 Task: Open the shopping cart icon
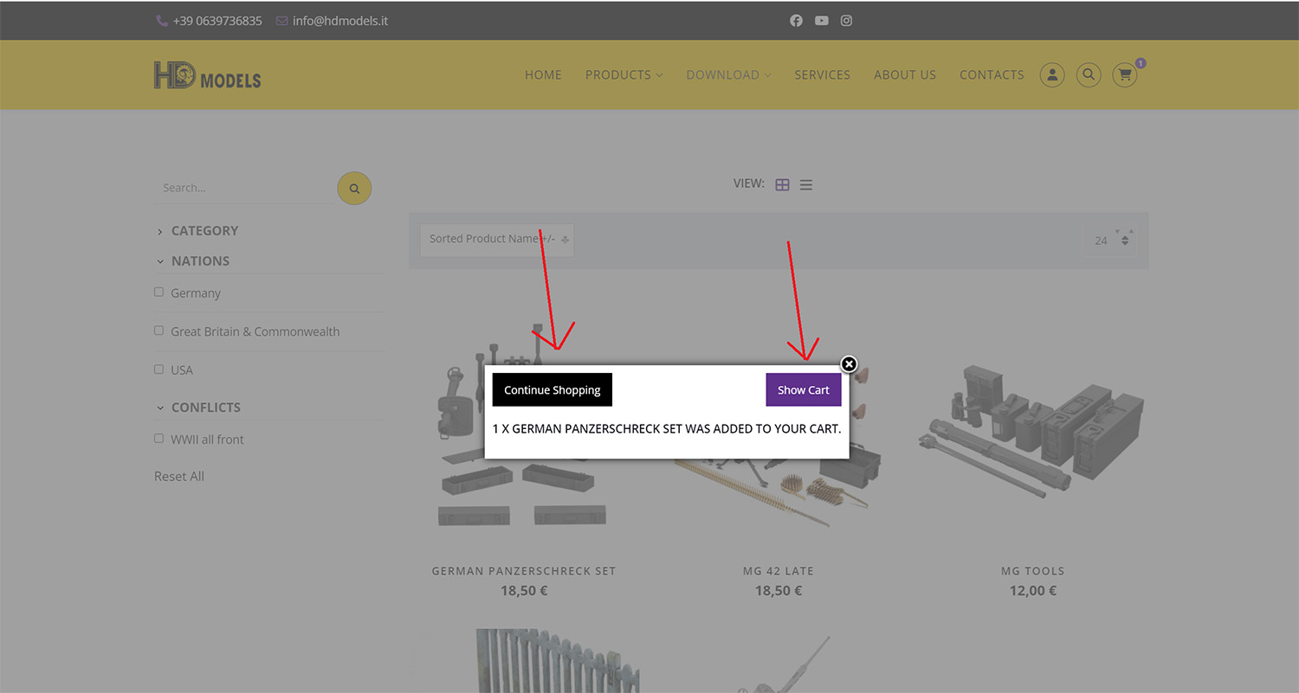1125,75
